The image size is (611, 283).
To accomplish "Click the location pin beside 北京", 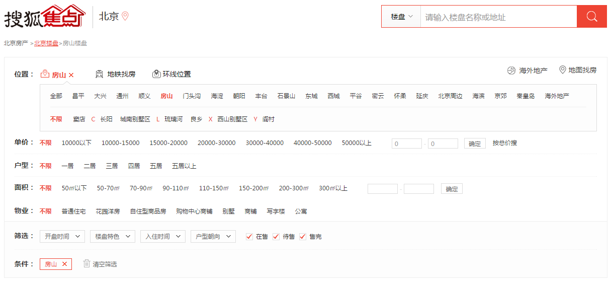I will [x=125, y=16].
